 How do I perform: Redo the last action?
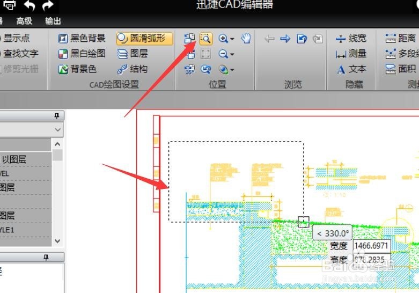coord(48,5)
